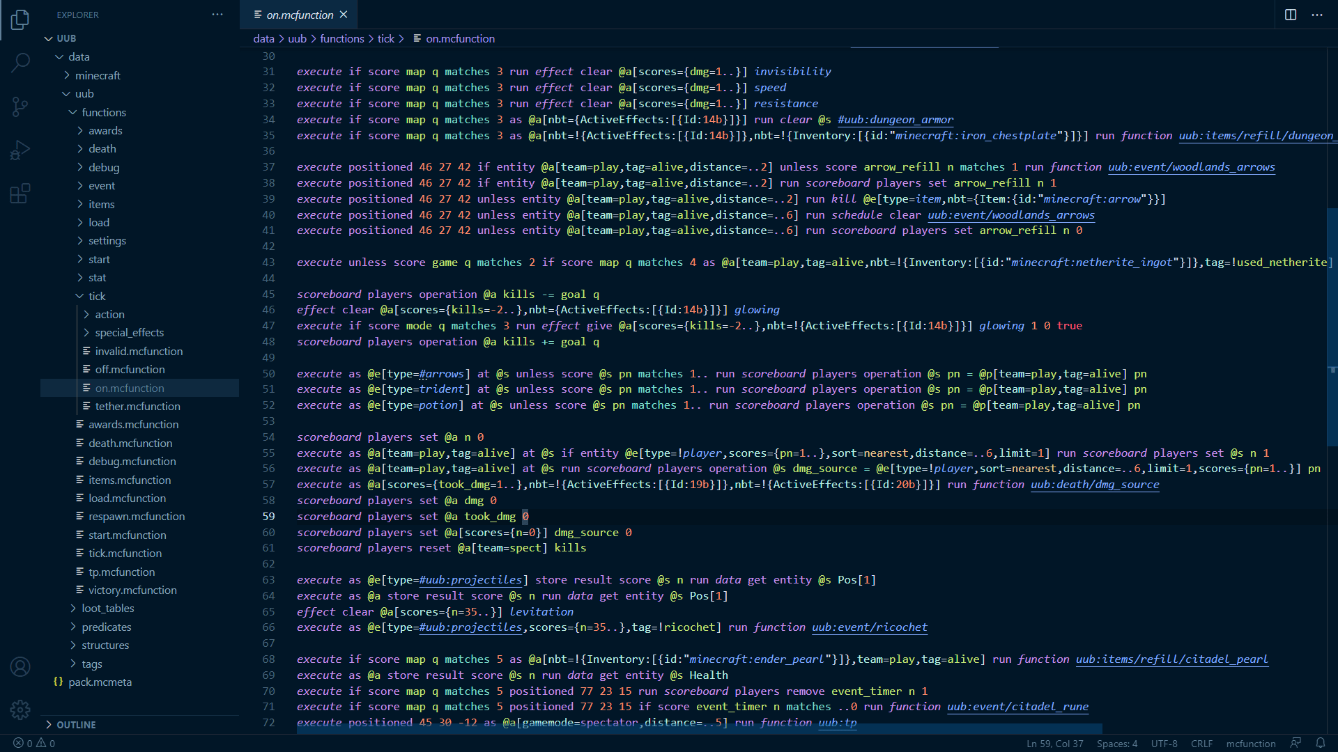The image size is (1338, 752).
Task: Open notifications via the bell icon
Action: [x=1322, y=743]
